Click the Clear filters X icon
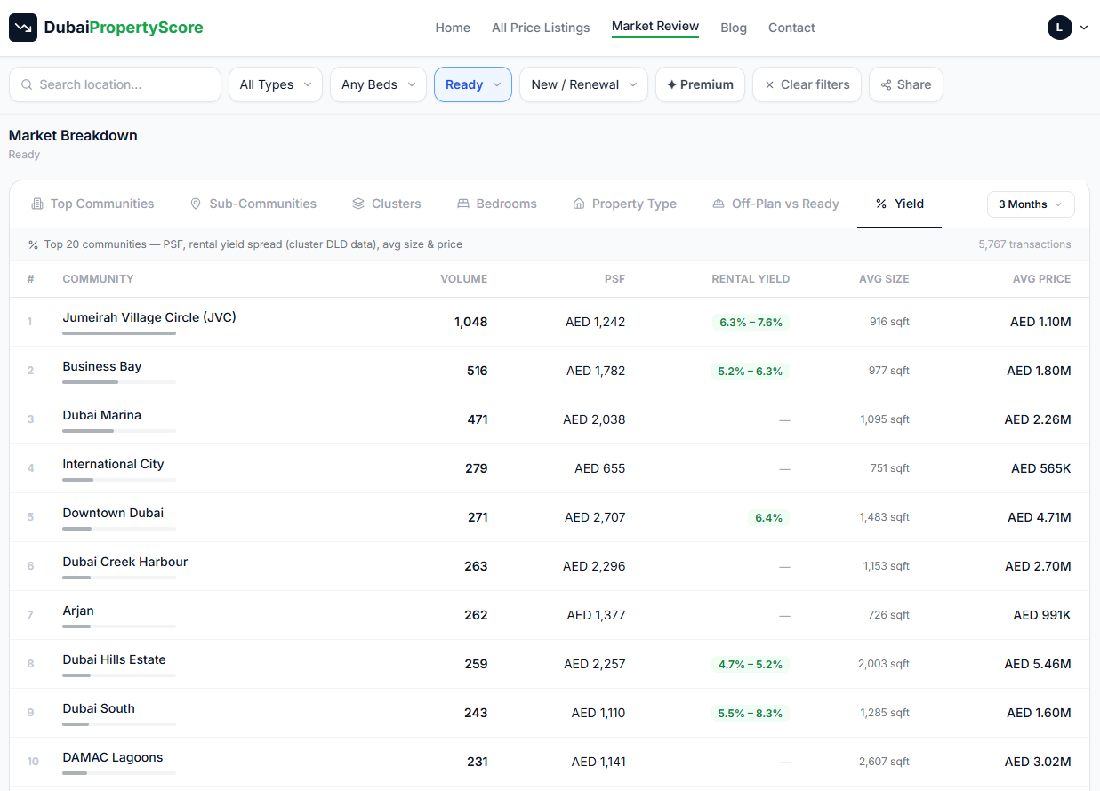1100x791 pixels. coord(769,84)
